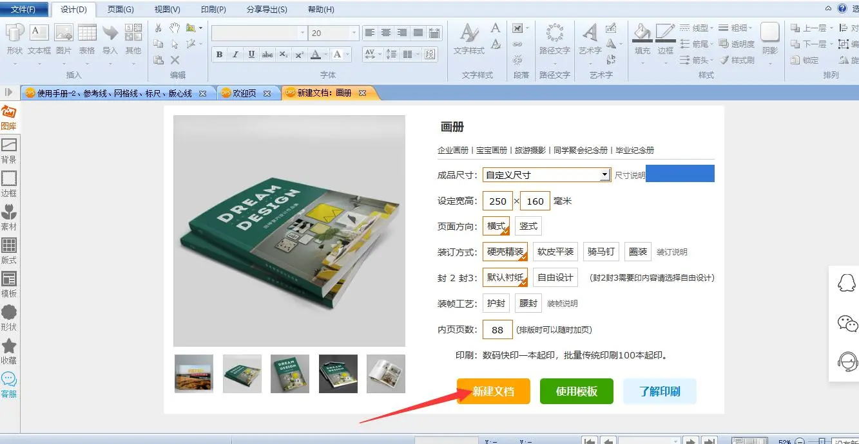Image resolution: width=859 pixels, height=444 pixels.
Task: Select 竖式 page orientation
Action: pos(528,226)
